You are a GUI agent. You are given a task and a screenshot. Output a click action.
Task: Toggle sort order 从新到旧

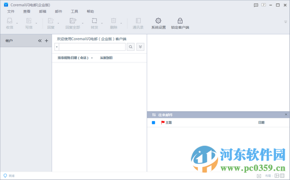point(106,58)
